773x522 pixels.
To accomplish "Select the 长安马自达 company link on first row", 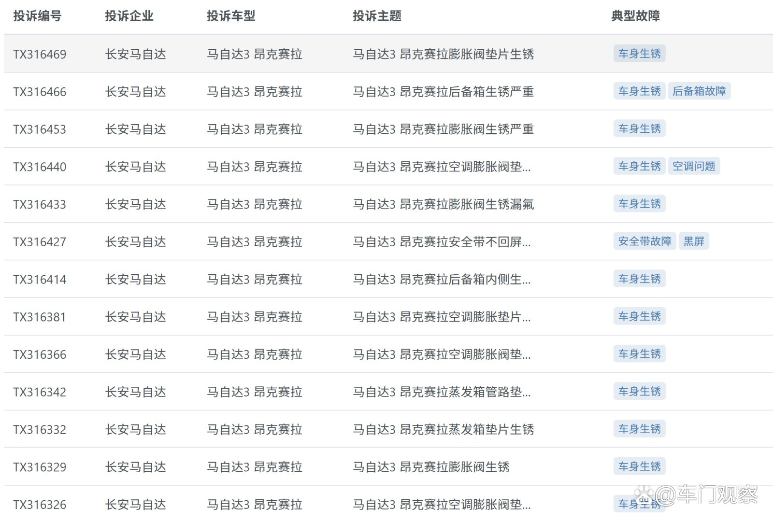I will point(136,55).
